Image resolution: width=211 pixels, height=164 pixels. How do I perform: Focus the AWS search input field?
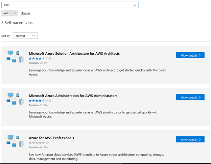70,5
